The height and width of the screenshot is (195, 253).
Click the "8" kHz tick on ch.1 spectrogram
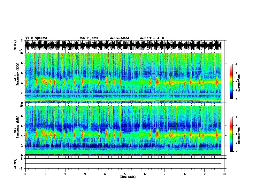(22, 63)
